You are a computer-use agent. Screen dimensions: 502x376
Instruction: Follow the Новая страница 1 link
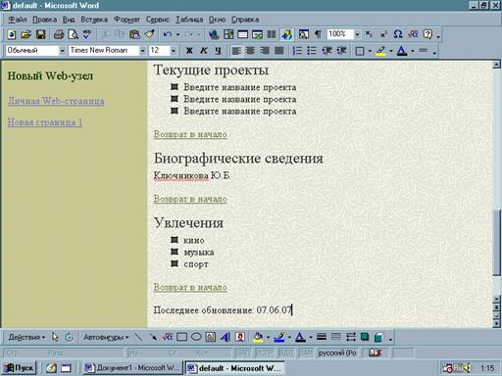(x=45, y=122)
